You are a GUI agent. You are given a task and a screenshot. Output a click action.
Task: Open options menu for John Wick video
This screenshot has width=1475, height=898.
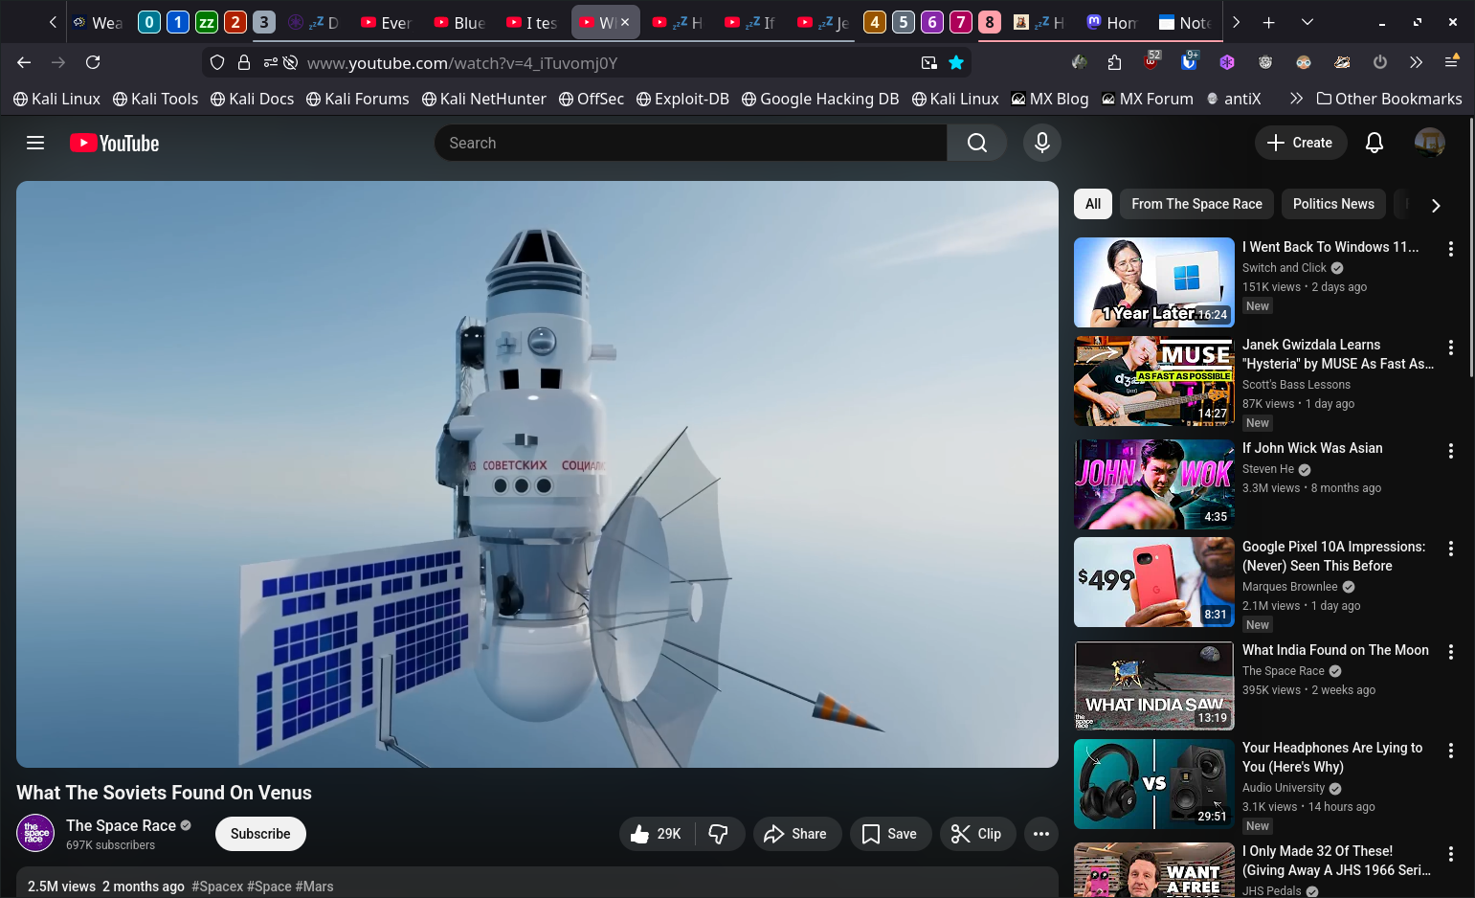[x=1450, y=451]
